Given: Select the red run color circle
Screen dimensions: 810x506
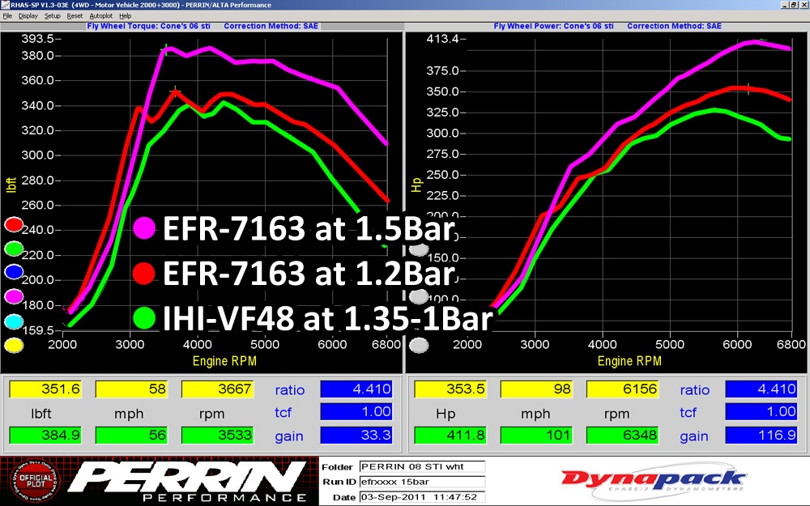Looking at the screenshot, I should pos(14,224).
